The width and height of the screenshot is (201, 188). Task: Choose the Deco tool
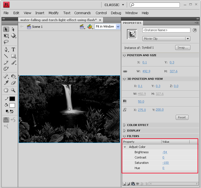tap(6, 69)
